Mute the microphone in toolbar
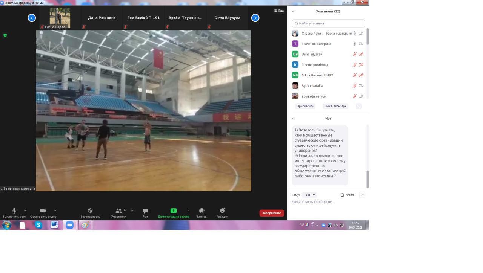 (14, 211)
